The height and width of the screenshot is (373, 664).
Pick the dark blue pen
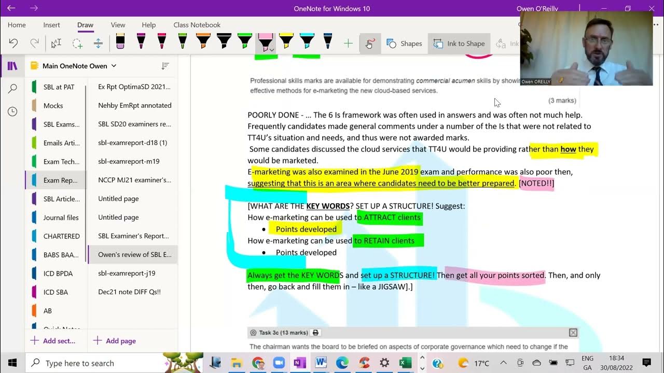pyautogui.click(x=328, y=41)
